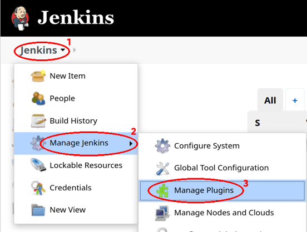Click the Jenkins butler logo icon
The height and width of the screenshot is (232, 307).
point(20,18)
